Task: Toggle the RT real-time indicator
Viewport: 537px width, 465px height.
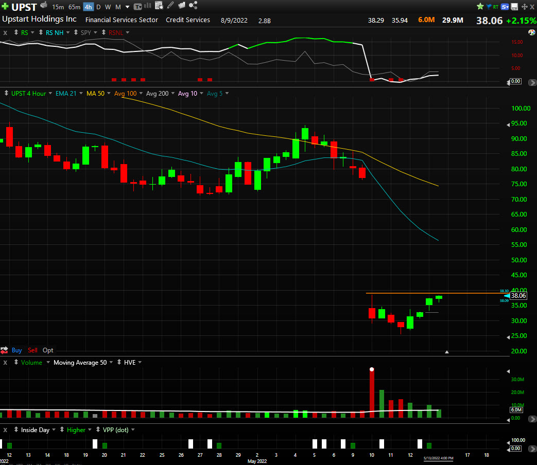Action: (x=496, y=7)
